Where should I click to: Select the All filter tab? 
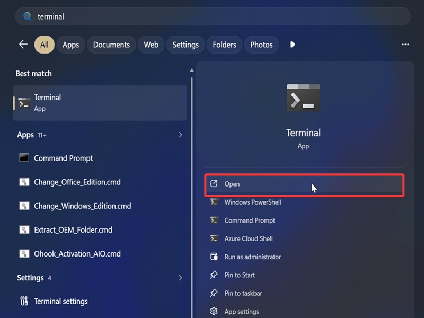pyautogui.click(x=45, y=45)
